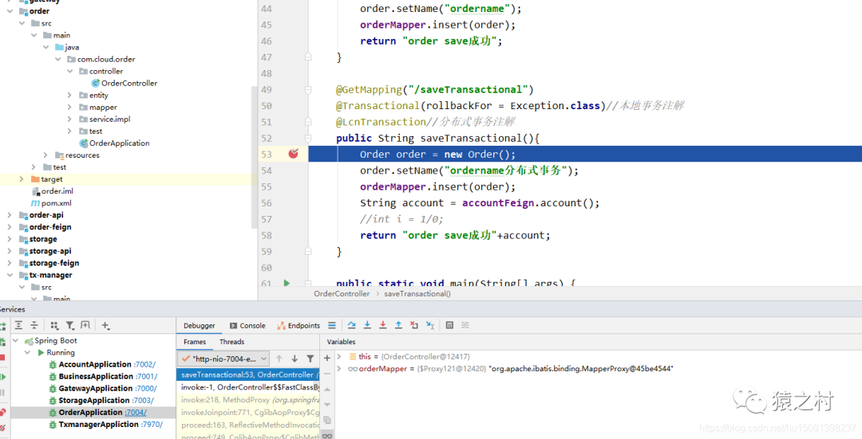Image resolution: width=862 pixels, height=439 pixels.
Task: Select stack frame "invokeJoinpoint:771, CglibAopProxy"
Action: click(x=250, y=413)
